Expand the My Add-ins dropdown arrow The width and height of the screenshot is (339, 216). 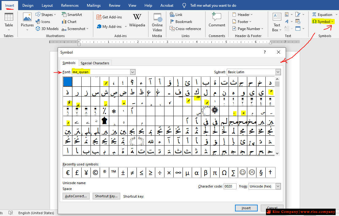pyautogui.click(x=125, y=27)
